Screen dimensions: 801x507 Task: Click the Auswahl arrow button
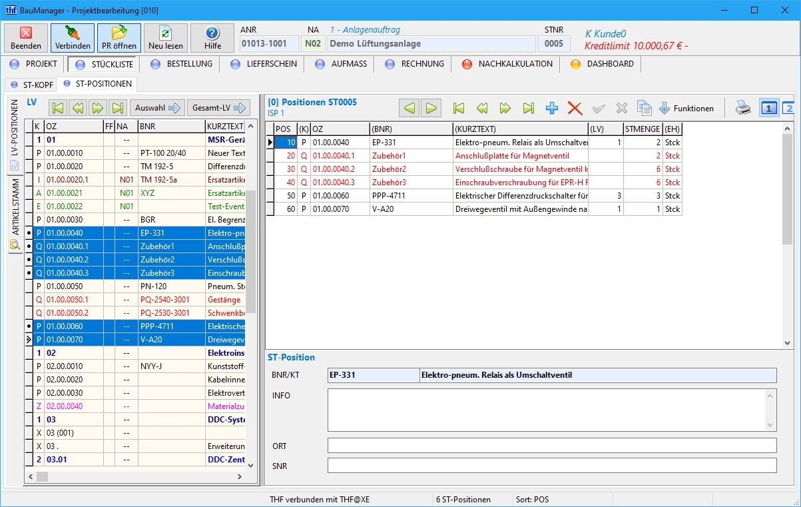click(157, 108)
